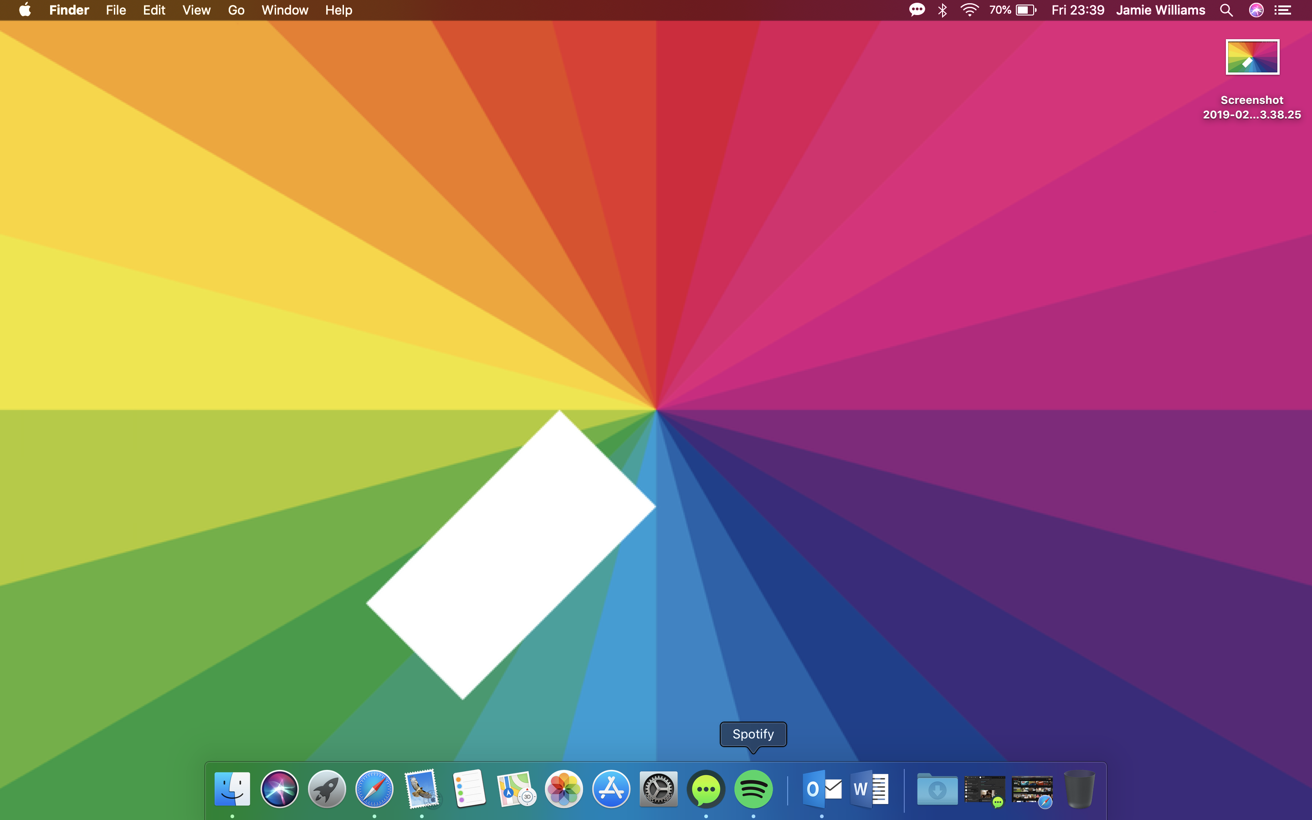Launch Siri from the Dock
Image resolution: width=1312 pixels, height=820 pixels.
click(279, 789)
